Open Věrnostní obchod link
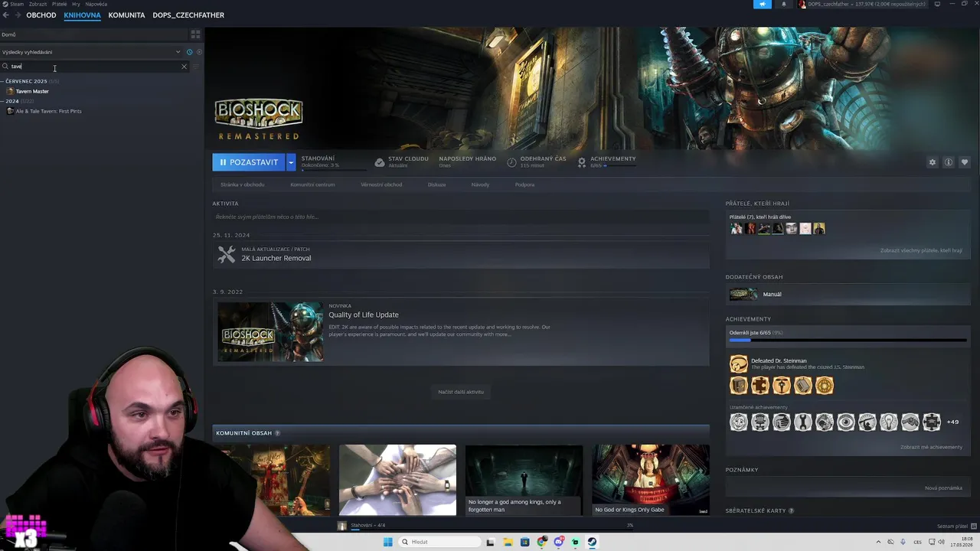 [x=381, y=184]
